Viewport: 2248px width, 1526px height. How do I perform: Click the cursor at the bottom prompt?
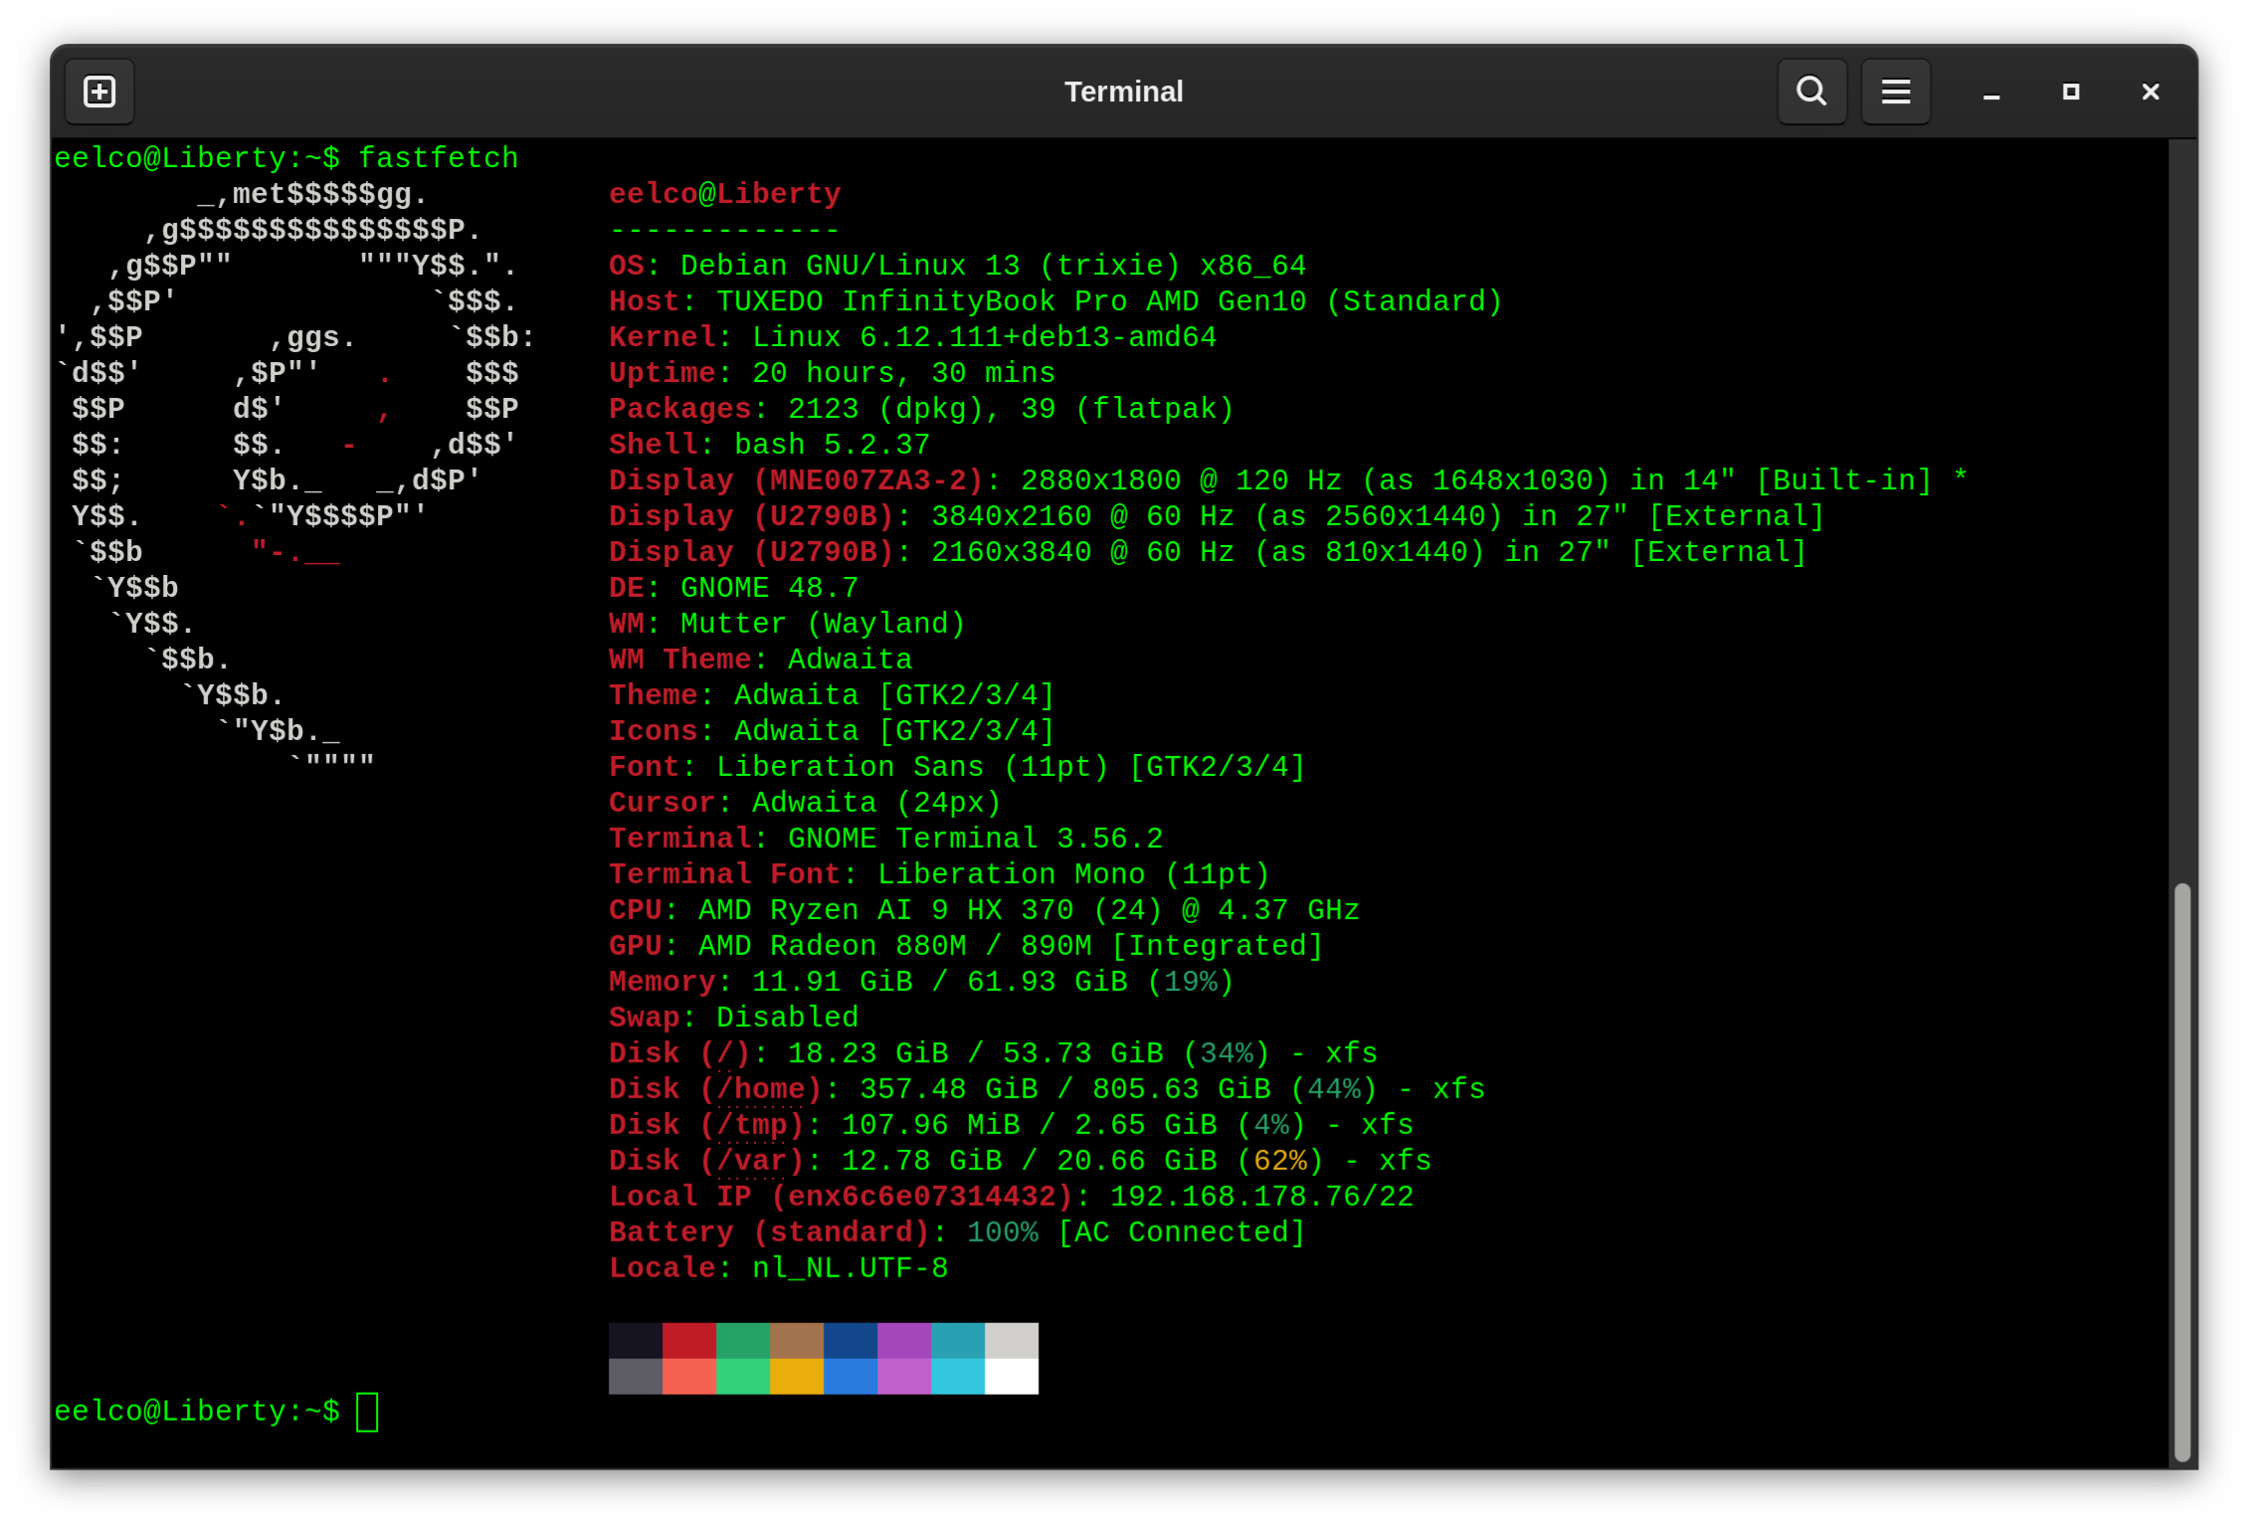click(x=367, y=1412)
